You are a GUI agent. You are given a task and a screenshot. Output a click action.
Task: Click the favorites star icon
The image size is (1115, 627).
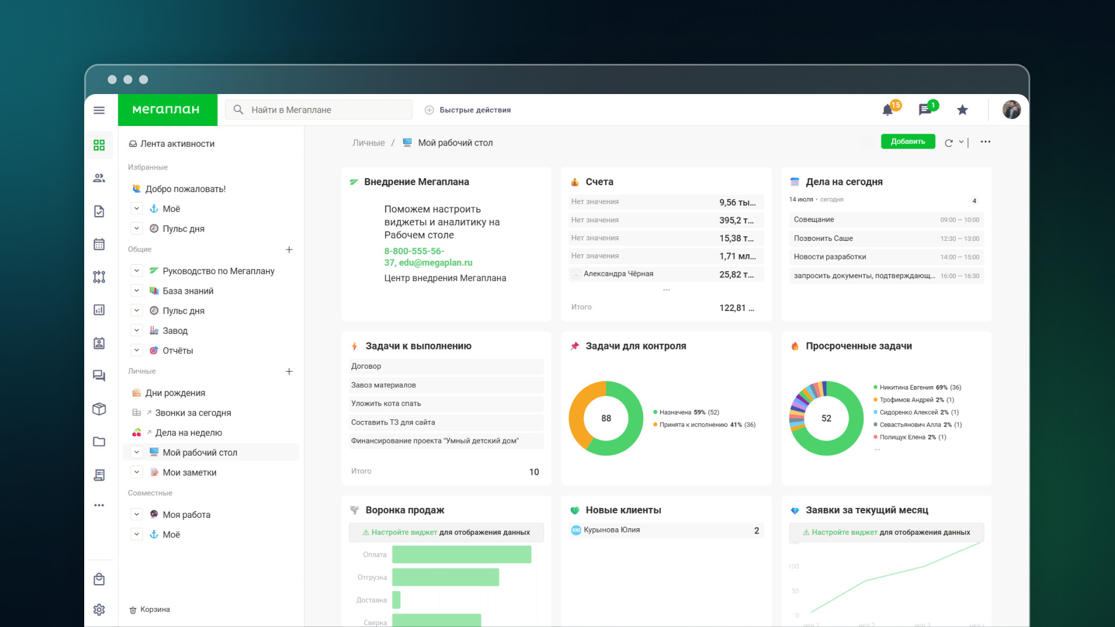962,110
